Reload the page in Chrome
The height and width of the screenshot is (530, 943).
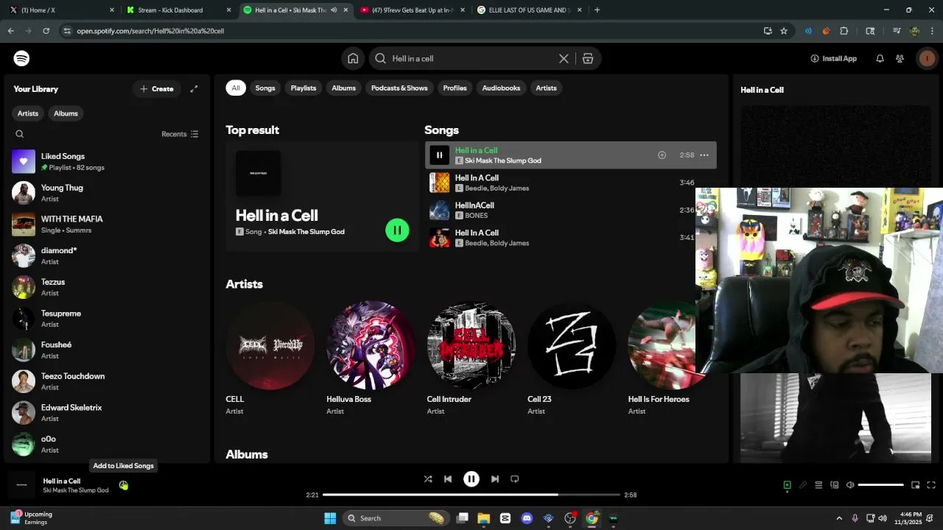tap(46, 31)
